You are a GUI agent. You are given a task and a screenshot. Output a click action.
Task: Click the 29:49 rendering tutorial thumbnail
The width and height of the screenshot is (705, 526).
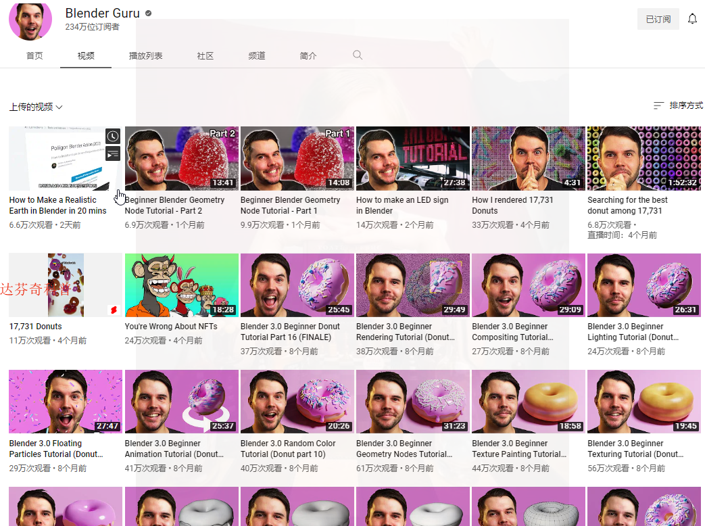413,285
